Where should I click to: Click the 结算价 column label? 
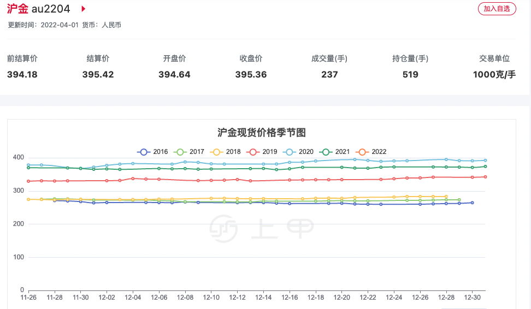(x=98, y=58)
